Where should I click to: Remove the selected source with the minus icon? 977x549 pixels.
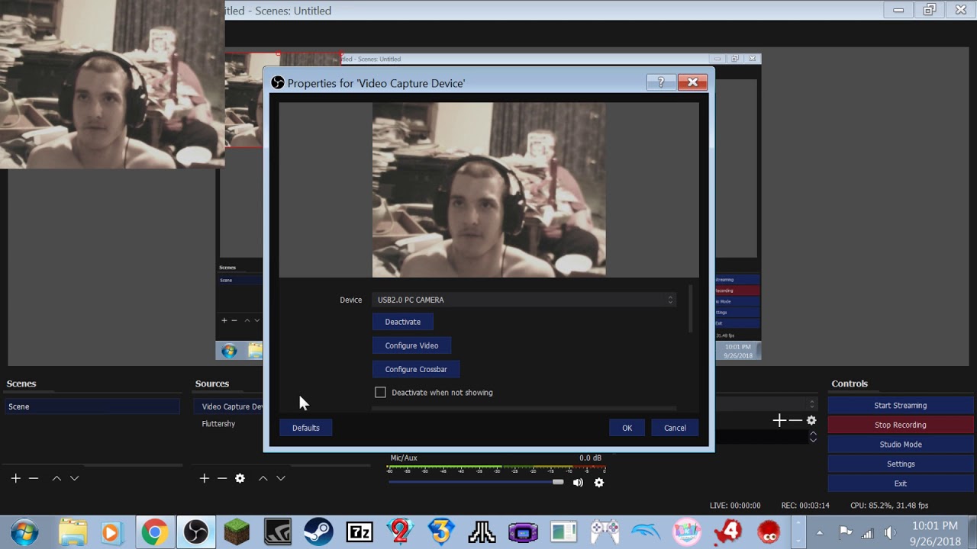click(x=222, y=478)
